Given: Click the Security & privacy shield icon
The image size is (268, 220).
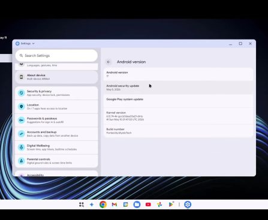Looking at the screenshot, I should (21, 93).
